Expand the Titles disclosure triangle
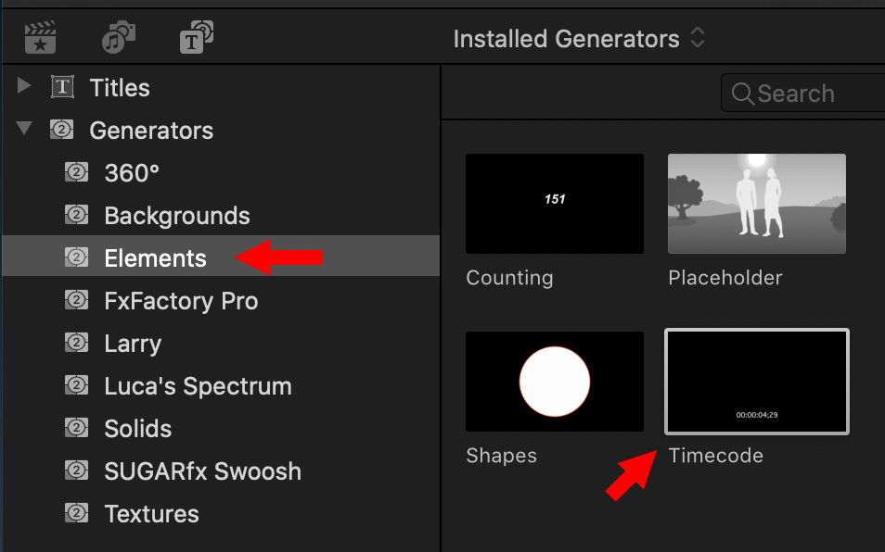This screenshot has height=552, width=885. pos(24,85)
